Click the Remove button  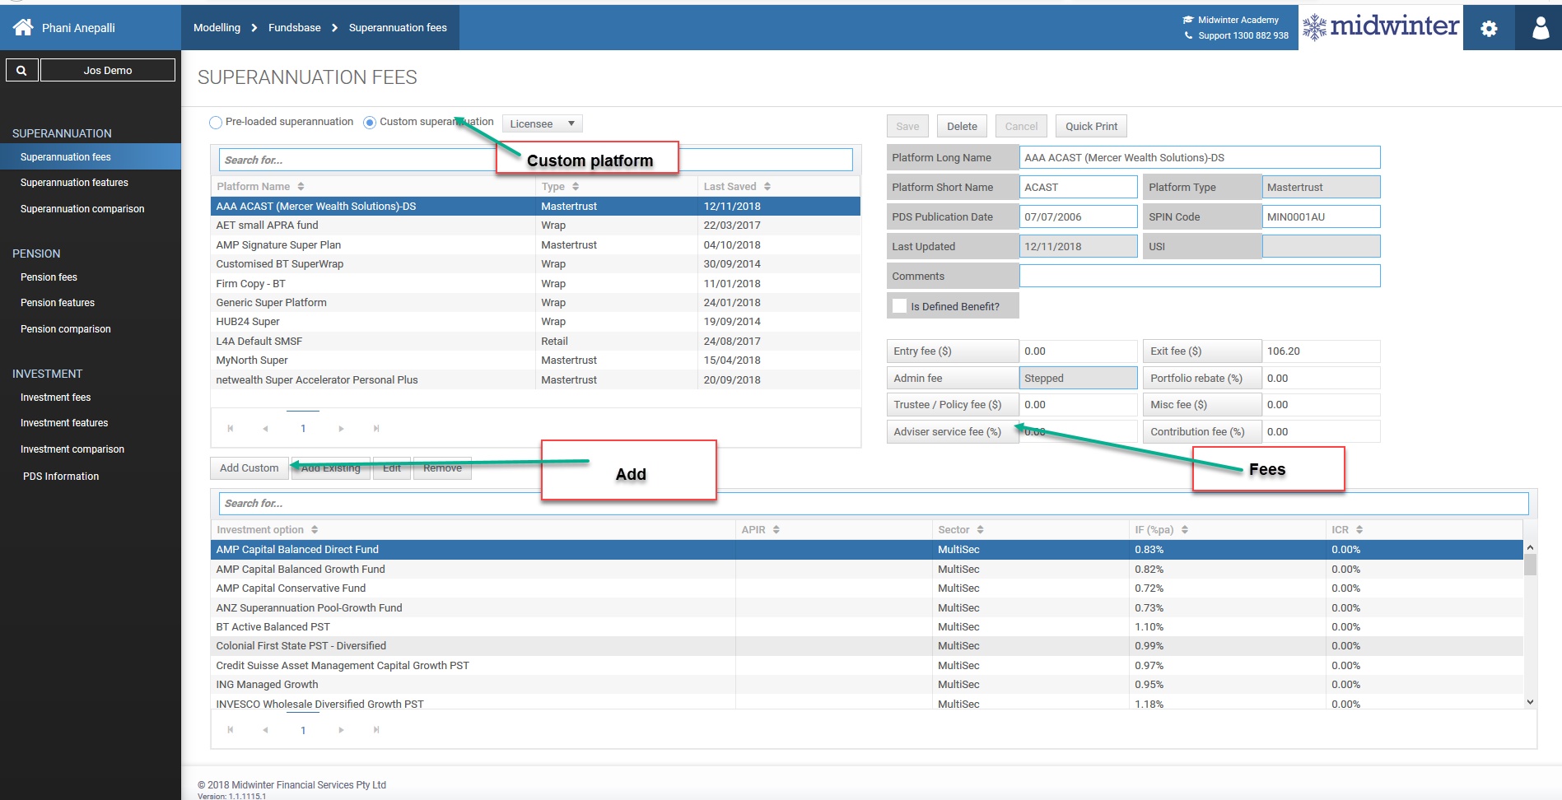pos(442,468)
